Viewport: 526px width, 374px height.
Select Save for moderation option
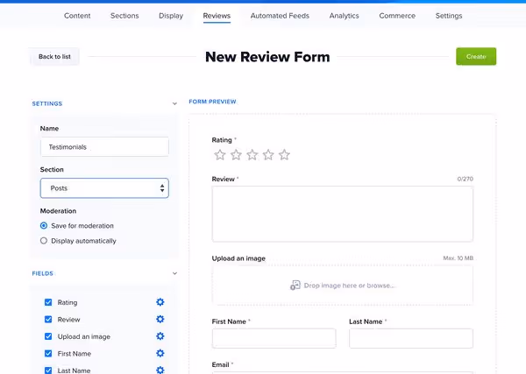point(44,226)
